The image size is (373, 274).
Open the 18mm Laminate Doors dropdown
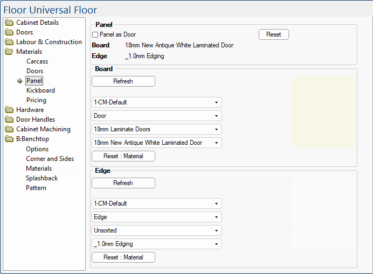[156, 129]
